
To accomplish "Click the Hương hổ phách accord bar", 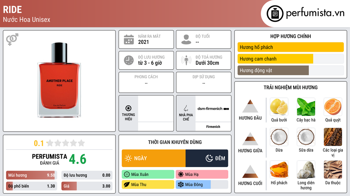I will [x=291, y=47].
